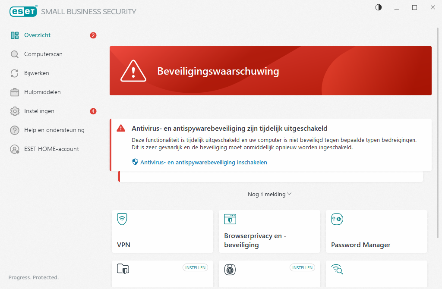Image resolution: width=442 pixels, height=289 pixels.
Task: Click the Overzicht dashboard icon
Action: [x=15, y=35]
